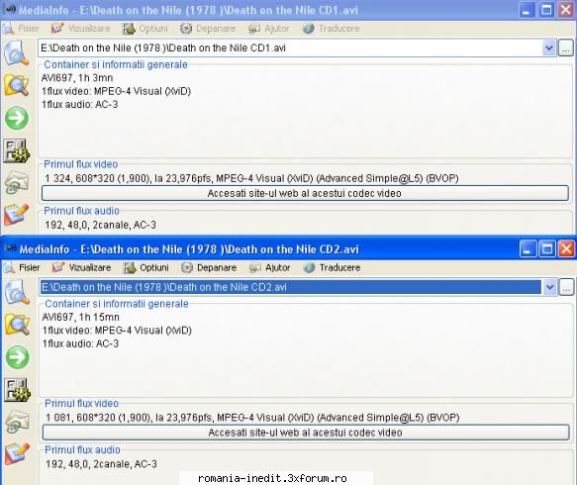Click the video codec website button in CD2 window
Viewport: 577px width, 485px height.
[x=306, y=433]
